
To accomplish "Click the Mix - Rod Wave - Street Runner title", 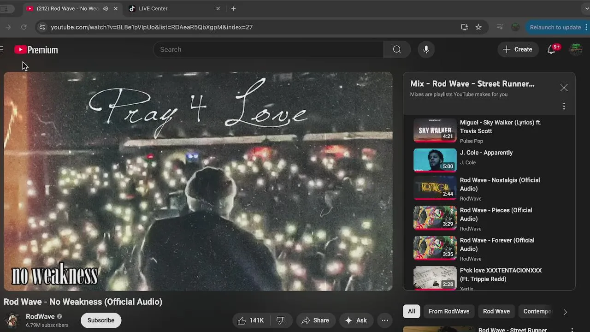I will tap(472, 84).
